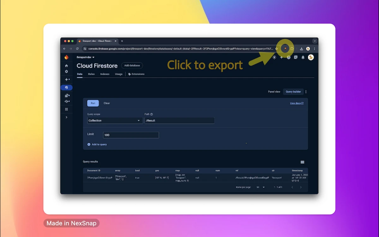379x237 pixels.
Task: Open a new browser tab
Action: [122, 41]
